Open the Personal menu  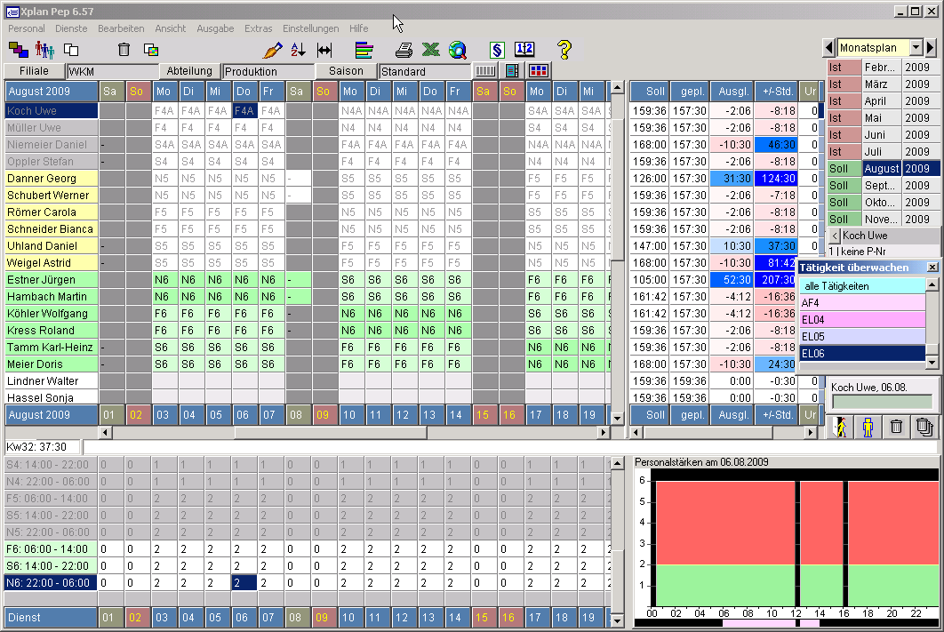[27, 28]
